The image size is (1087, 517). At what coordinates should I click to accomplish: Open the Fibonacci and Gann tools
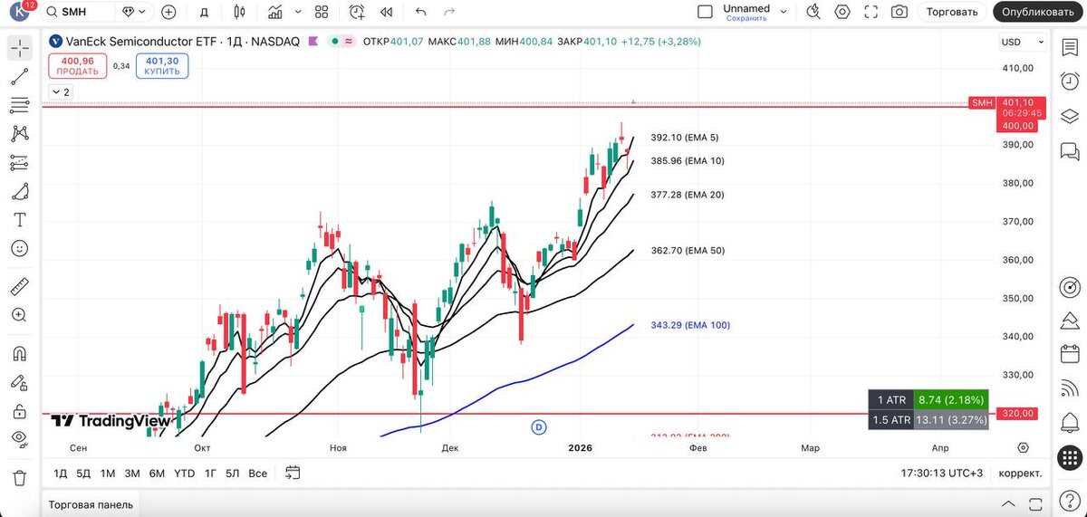click(x=19, y=105)
